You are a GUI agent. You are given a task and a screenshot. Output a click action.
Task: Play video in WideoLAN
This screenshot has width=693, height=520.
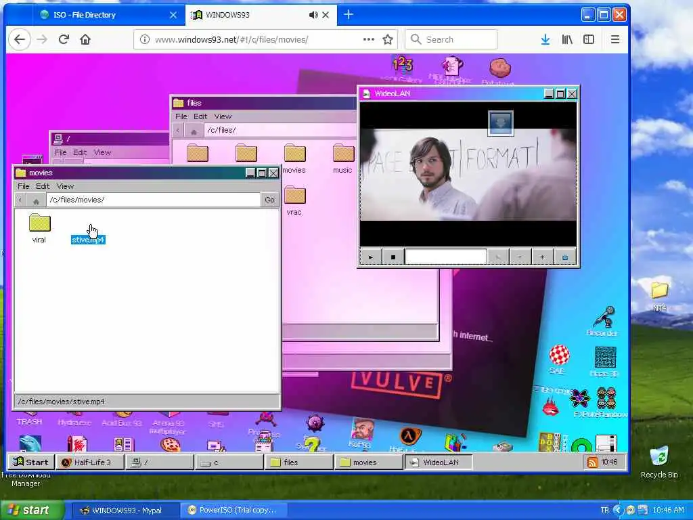(371, 257)
